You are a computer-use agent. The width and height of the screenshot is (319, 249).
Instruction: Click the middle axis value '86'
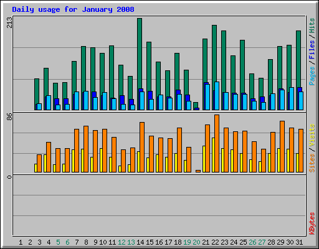click(x=9, y=117)
